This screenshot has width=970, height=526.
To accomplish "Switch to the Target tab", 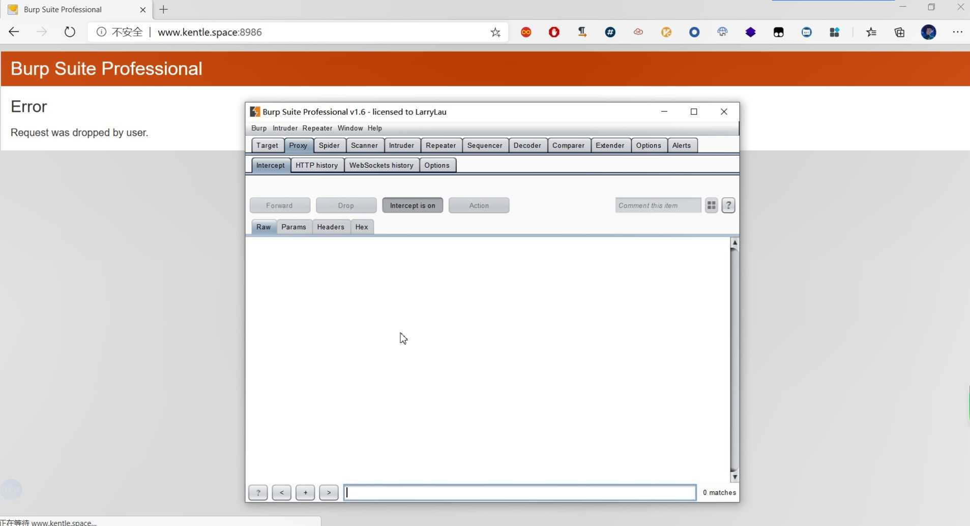I will [267, 145].
